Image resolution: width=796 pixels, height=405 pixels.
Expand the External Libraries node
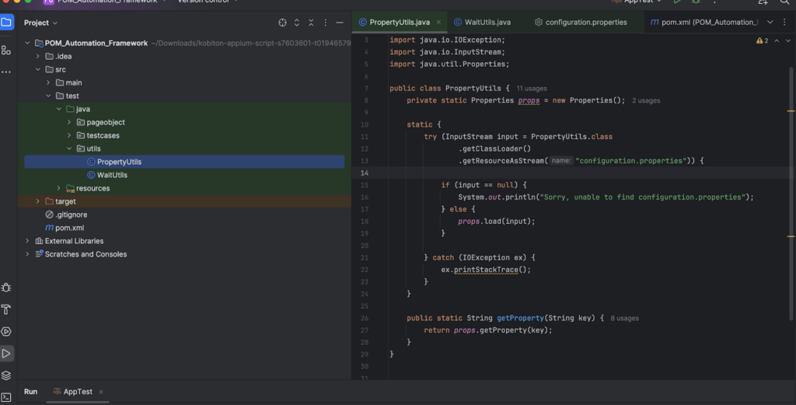[x=28, y=241]
